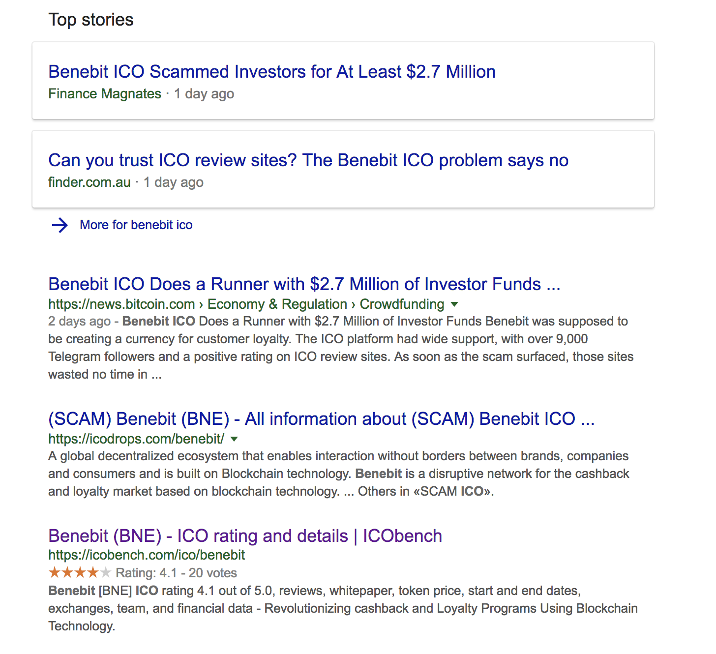Screen dimensions: 716x654
Task: Click the arrow icon beside More for benebit ico
Action: 60,225
